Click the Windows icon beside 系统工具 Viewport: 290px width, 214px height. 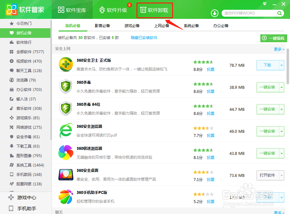(12, 165)
